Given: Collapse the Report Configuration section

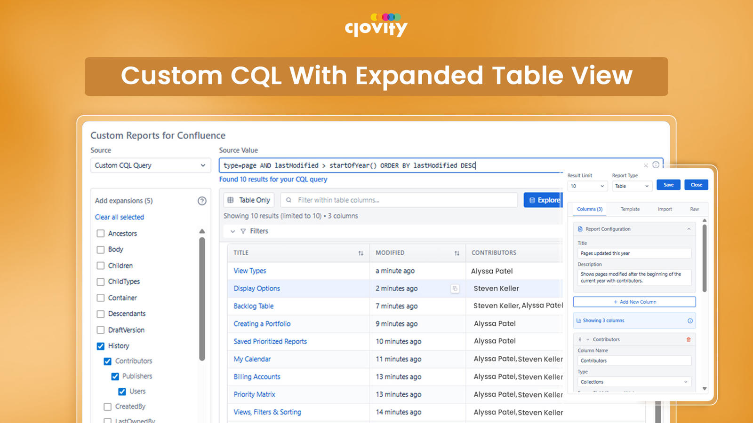Looking at the screenshot, I should click(689, 229).
